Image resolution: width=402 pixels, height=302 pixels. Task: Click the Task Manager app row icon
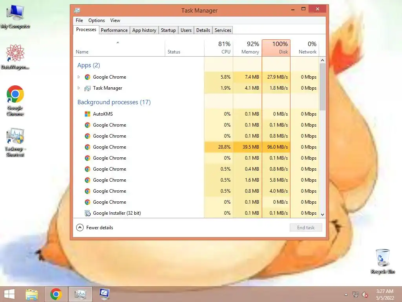pos(88,88)
